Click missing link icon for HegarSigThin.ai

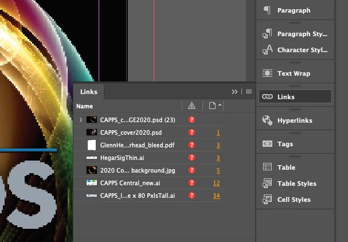(191, 158)
